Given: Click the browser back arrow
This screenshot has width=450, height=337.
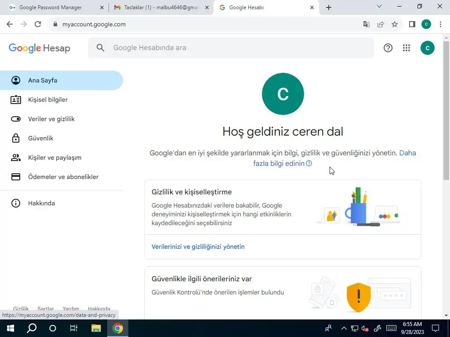Looking at the screenshot, I should point(10,25).
